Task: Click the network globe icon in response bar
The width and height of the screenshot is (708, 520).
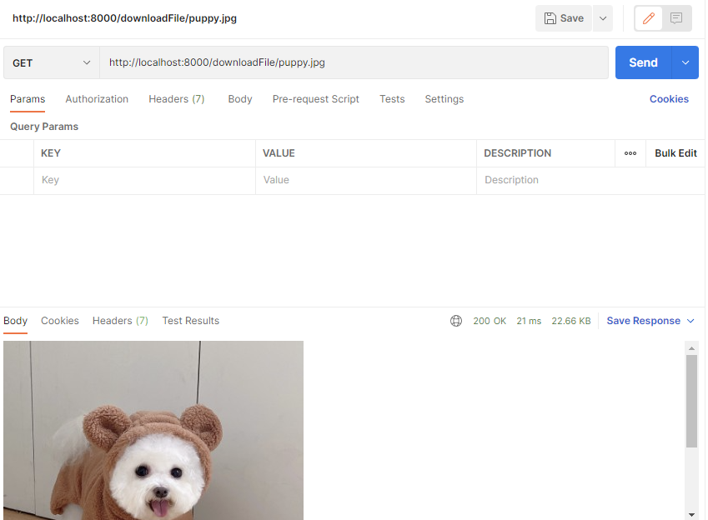Action: [455, 320]
